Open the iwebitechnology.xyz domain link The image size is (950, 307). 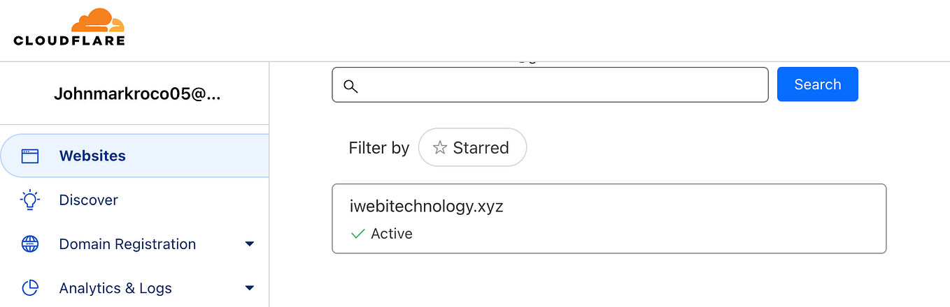tap(426, 207)
